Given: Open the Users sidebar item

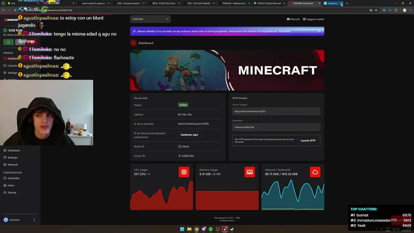Looking at the screenshot, I should [9, 185].
